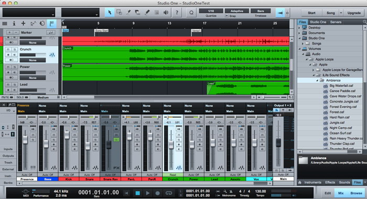
Task: Toggle autoscroll arrow button in toolbar
Action: point(280,13)
